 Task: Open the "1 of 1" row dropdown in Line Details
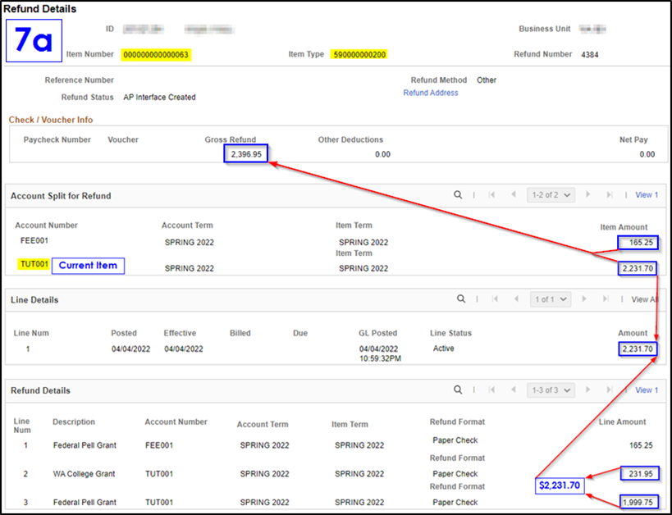pos(551,299)
